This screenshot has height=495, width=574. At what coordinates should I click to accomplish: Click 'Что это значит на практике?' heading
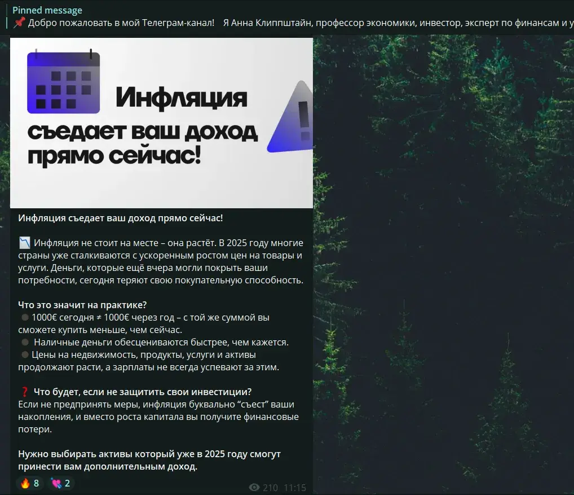[82, 305]
